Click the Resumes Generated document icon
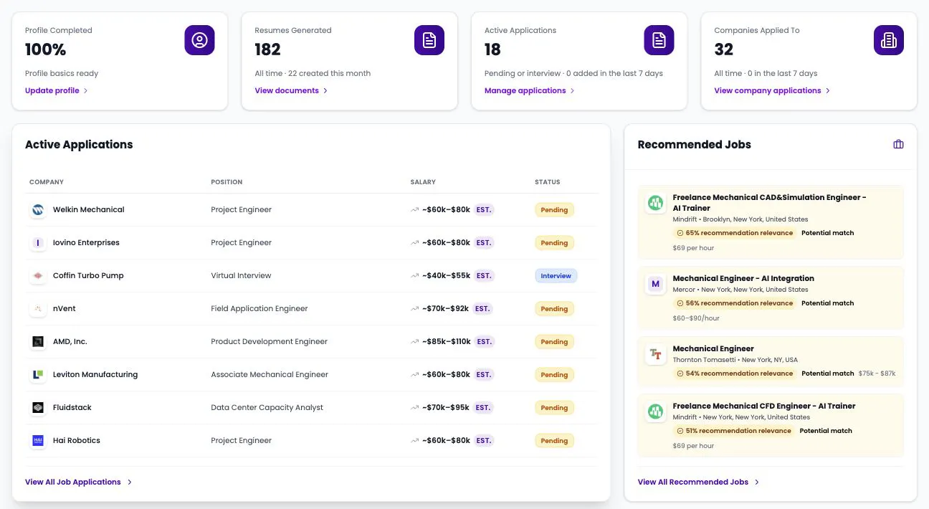929x509 pixels. [429, 40]
